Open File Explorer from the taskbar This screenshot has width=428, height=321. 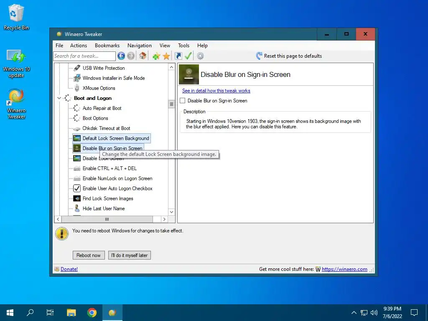pyautogui.click(x=71, y=313)
